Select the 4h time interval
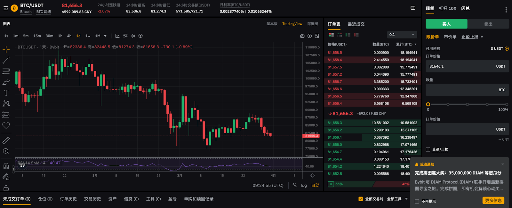The image size is (512, 208). [x=69, y=36]
